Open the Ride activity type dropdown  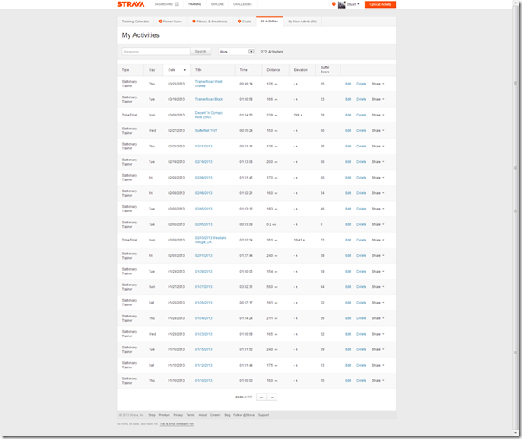click(x=237, y=52)
